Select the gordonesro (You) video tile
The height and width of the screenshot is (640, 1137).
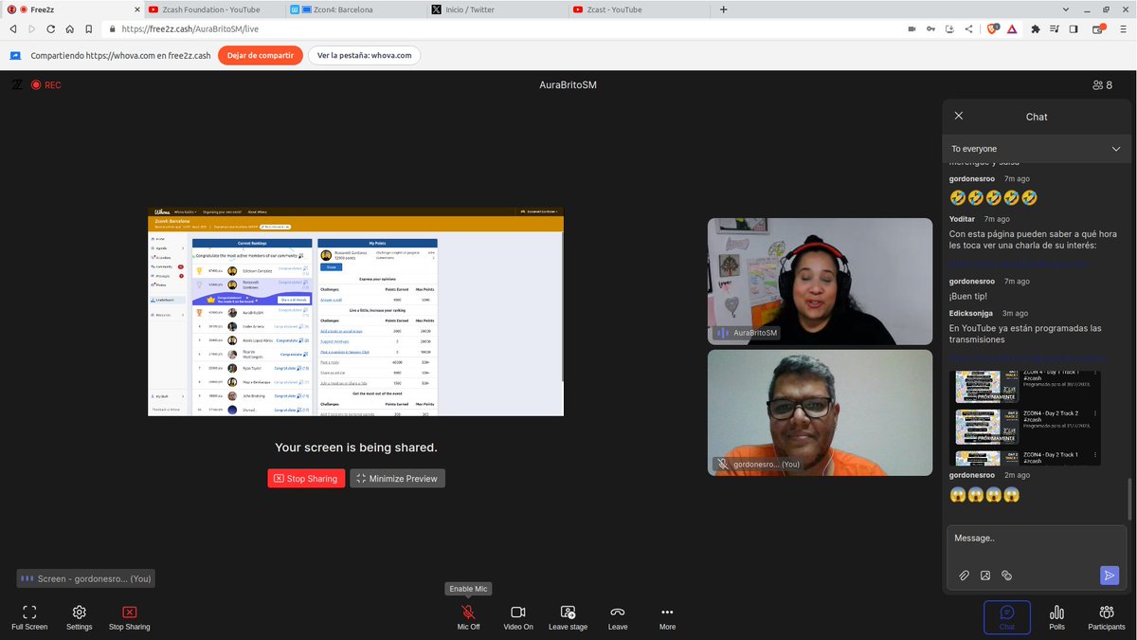[x=820, y=412]
